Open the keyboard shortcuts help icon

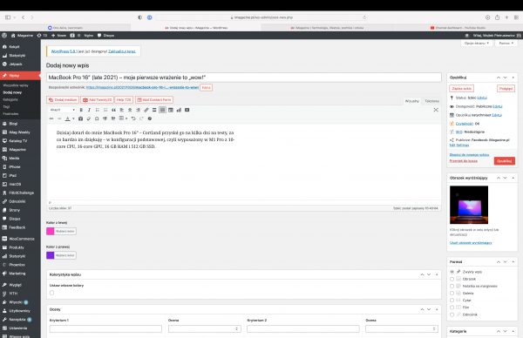(150, 118)
